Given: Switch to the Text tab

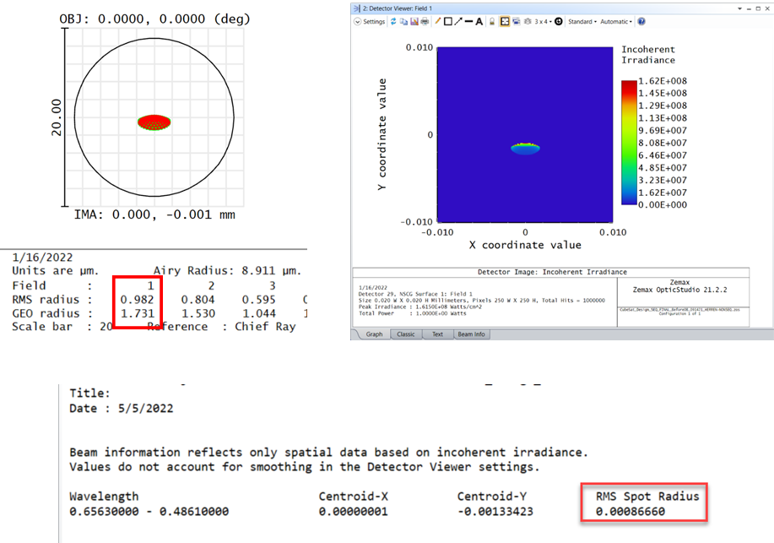Looking at the screenshot, I should [x=437, y=334].
